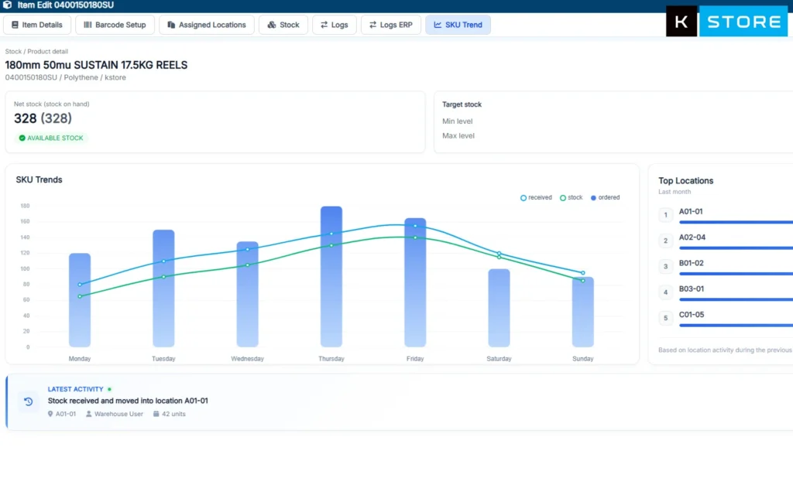Click the LATEST ACTIVITY heading
The width and height of the screenshot is (793, 478).
75,389
